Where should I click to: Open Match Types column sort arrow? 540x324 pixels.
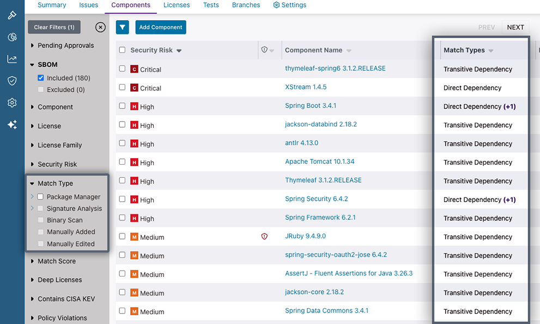(x=491, y=51)
